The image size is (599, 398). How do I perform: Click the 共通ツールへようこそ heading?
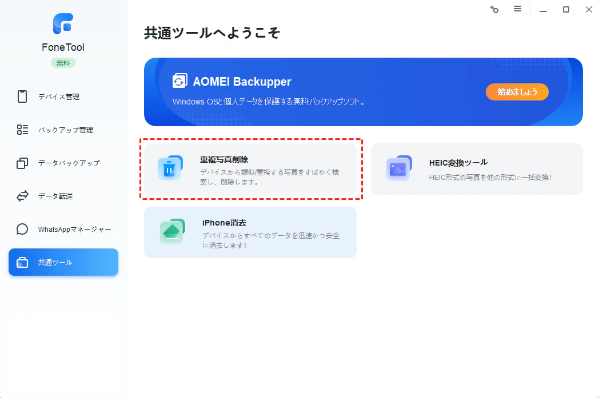point(212,33)
